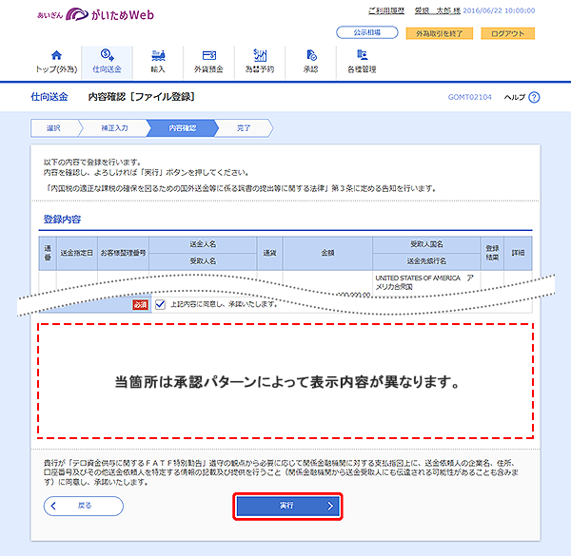Click the 通貨 column header

(269, 253)
